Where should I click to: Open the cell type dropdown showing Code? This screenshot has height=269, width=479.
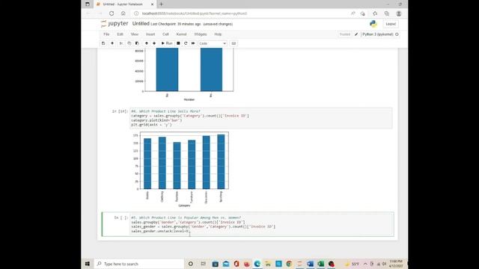(x=213, y=43)
